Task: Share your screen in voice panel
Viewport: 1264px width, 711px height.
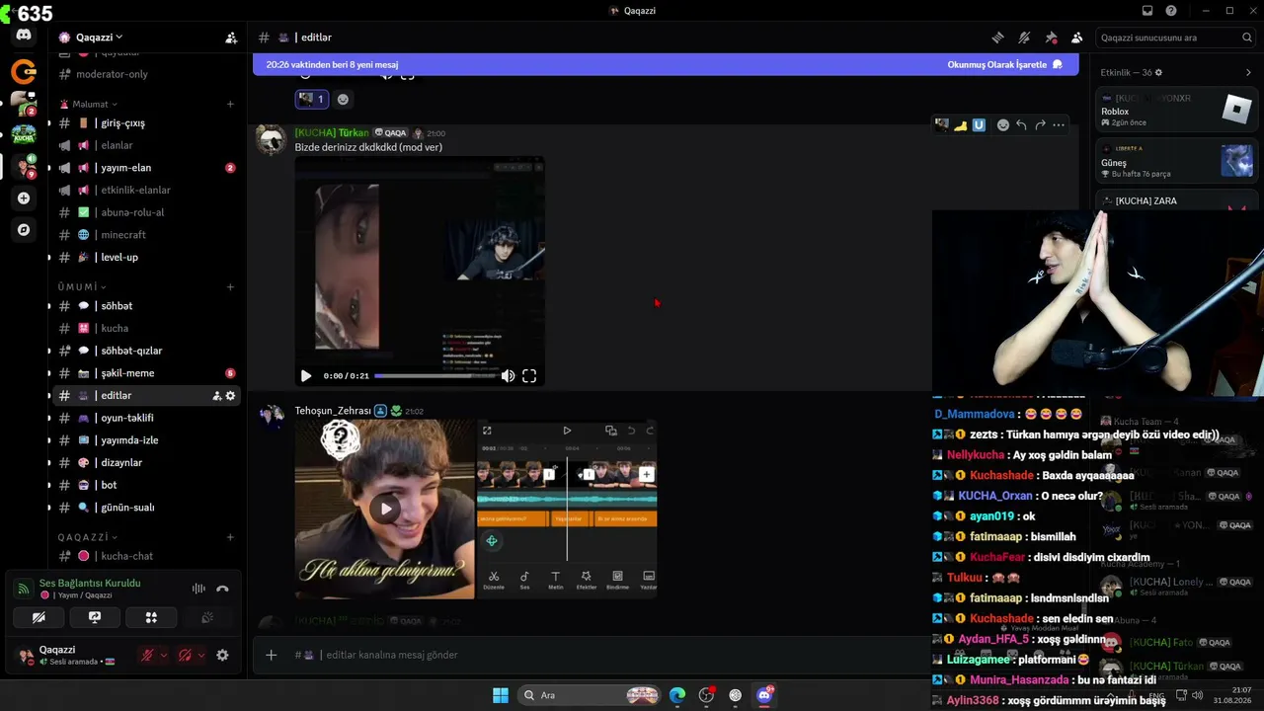Action: [95, 617]
